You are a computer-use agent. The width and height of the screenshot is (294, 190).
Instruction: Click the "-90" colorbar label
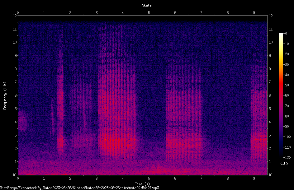[286, 126]
